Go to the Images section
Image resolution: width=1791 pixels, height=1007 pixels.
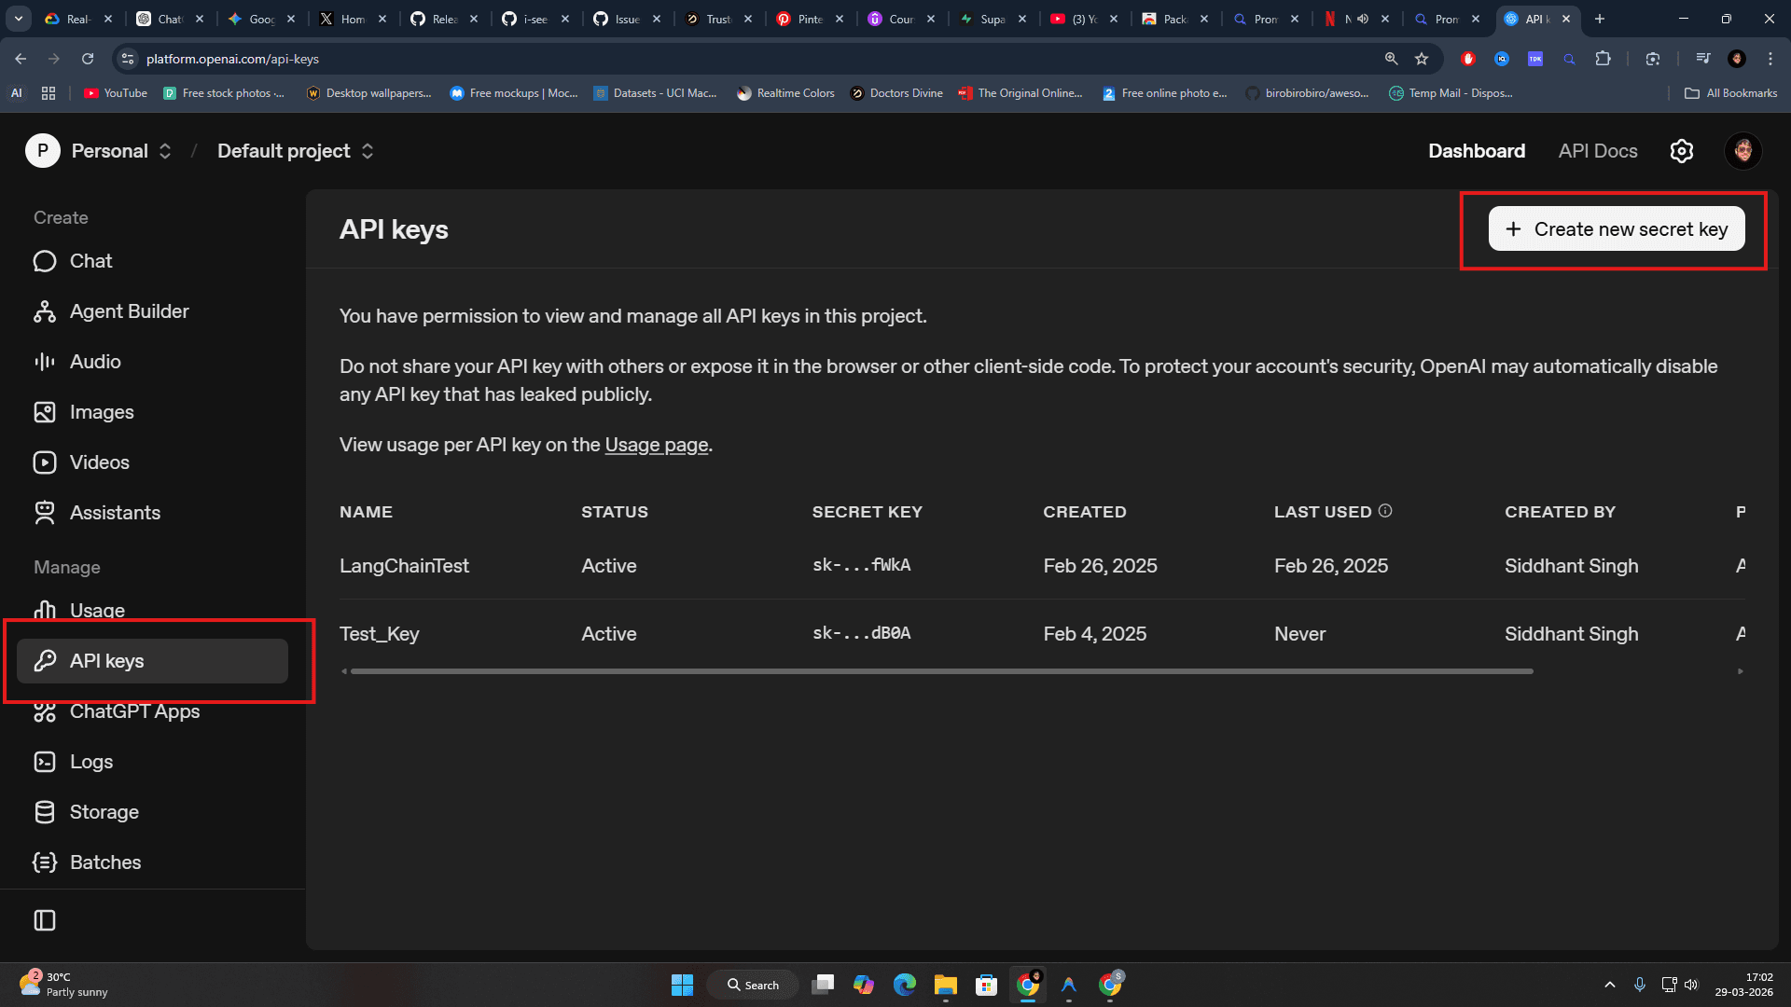point(102,411)
